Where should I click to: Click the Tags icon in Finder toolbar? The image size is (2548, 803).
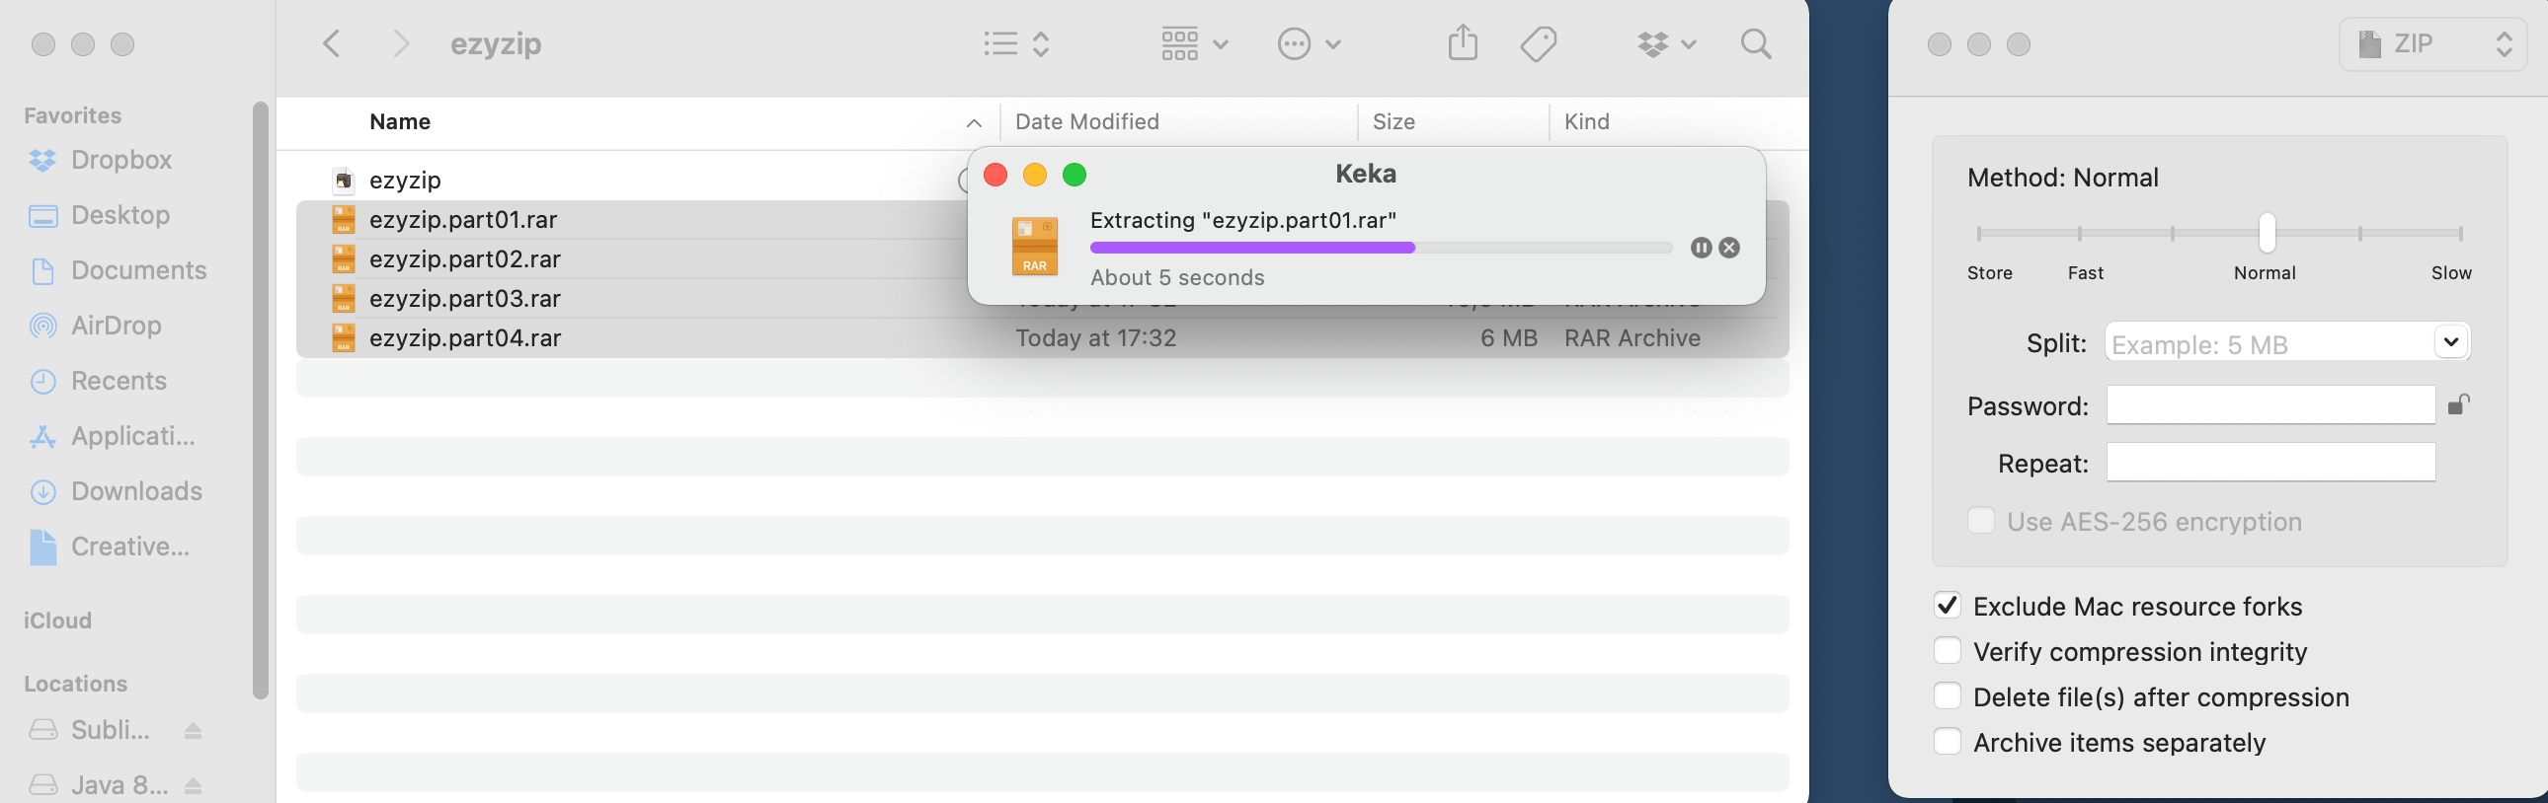tap(1538, 43)
